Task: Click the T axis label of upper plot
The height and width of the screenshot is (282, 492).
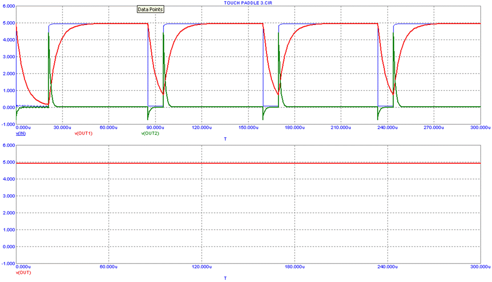Action: point(225,139)
